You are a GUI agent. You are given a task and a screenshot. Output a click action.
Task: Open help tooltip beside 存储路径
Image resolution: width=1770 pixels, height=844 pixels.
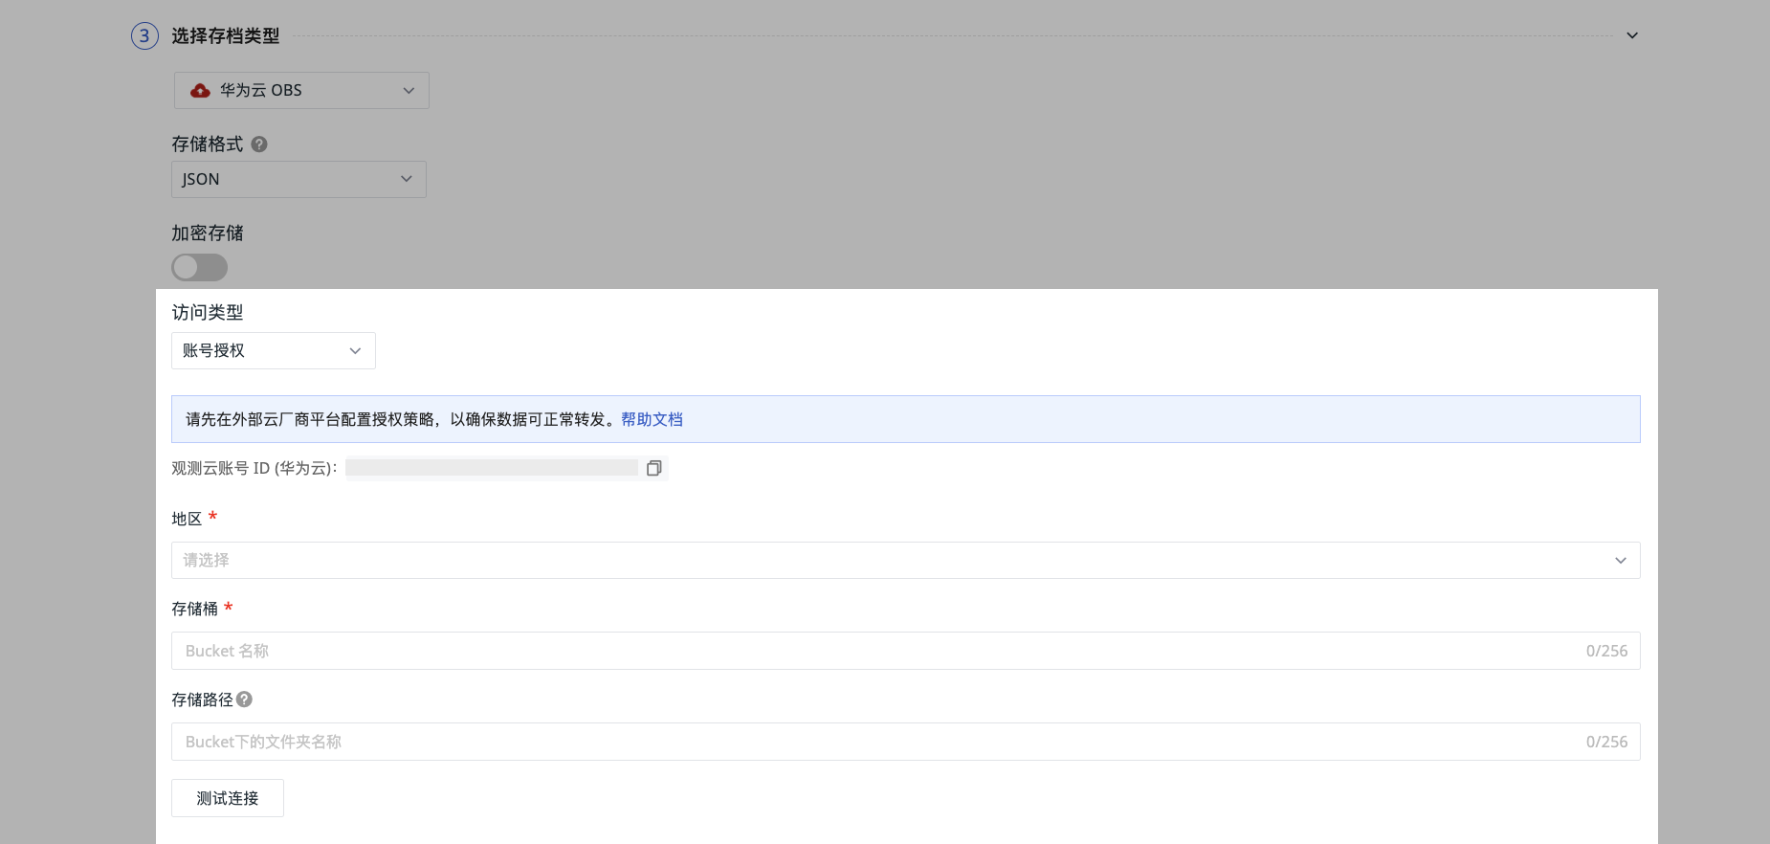coord(244,700)
